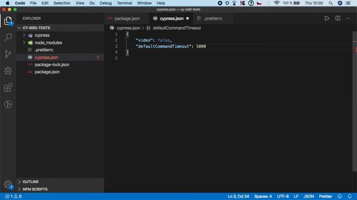Viewport: 357px width, 200px height.
Task: Open the Terminal menu
Action: pos(124,3)
